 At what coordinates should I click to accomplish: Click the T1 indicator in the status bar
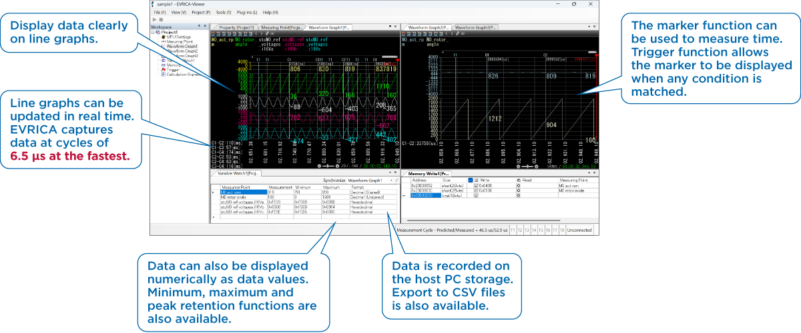tap(513, 230)
